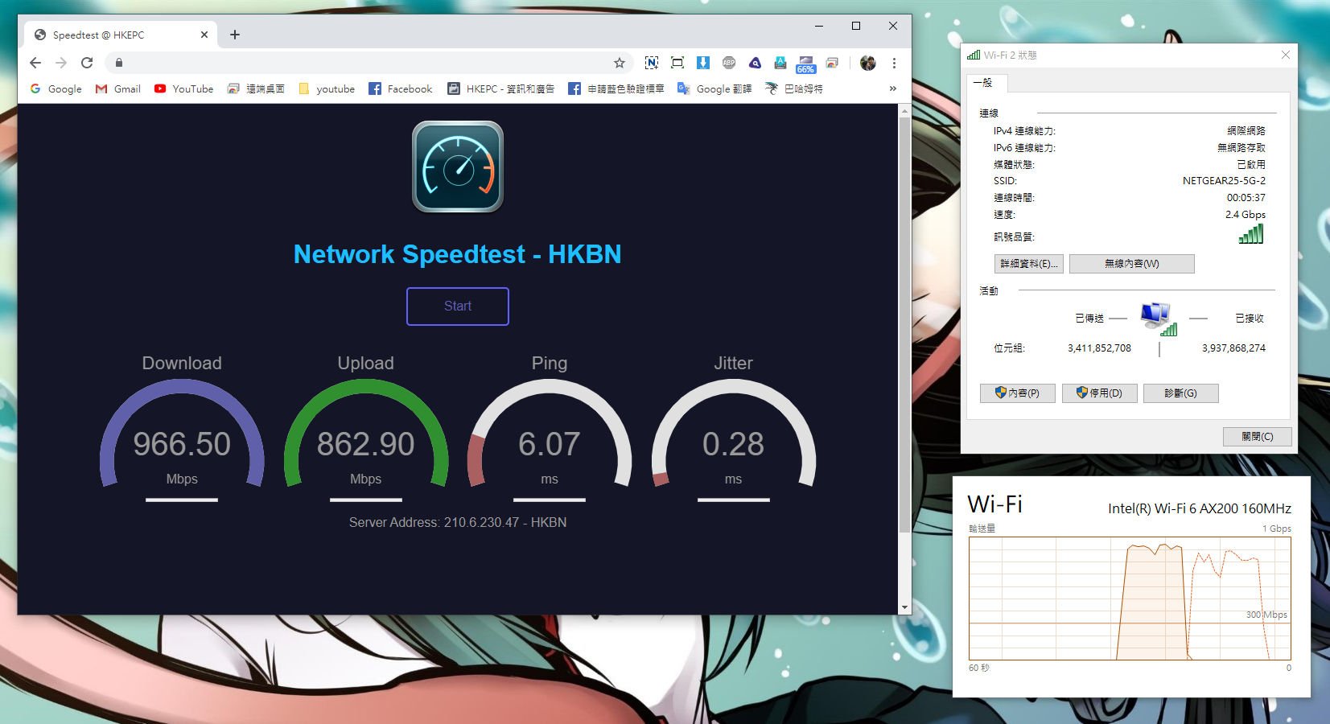Screen dimensions: 1330x724
Task: Open the Facebook bookmark
Action: click(x=401, y=89)
